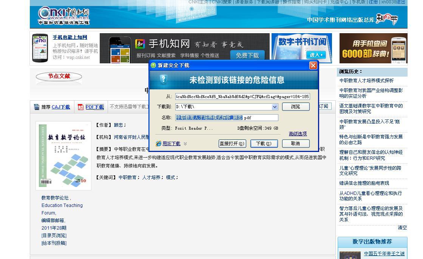This screenshot has width=423, height=259.
Task: Click the keyword link 模式
Action: coord(170,178)
